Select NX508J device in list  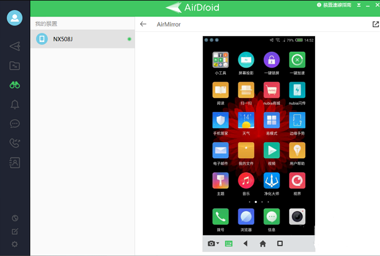pyautogui.click(x=83, y=40)
